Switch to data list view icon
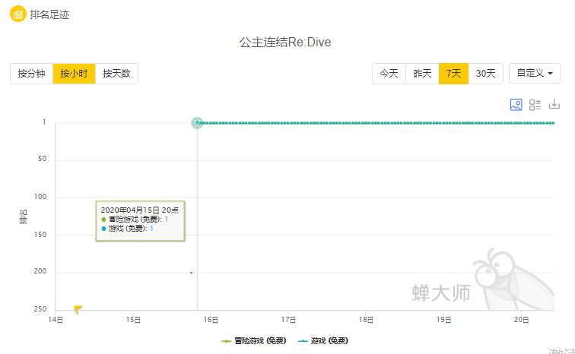 (x=535, y=105)
